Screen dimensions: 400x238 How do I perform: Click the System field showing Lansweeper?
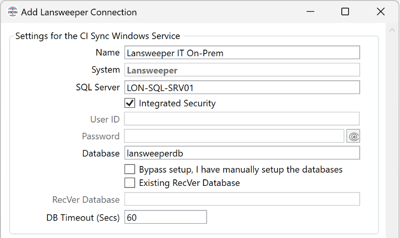[x=242, y=70]
